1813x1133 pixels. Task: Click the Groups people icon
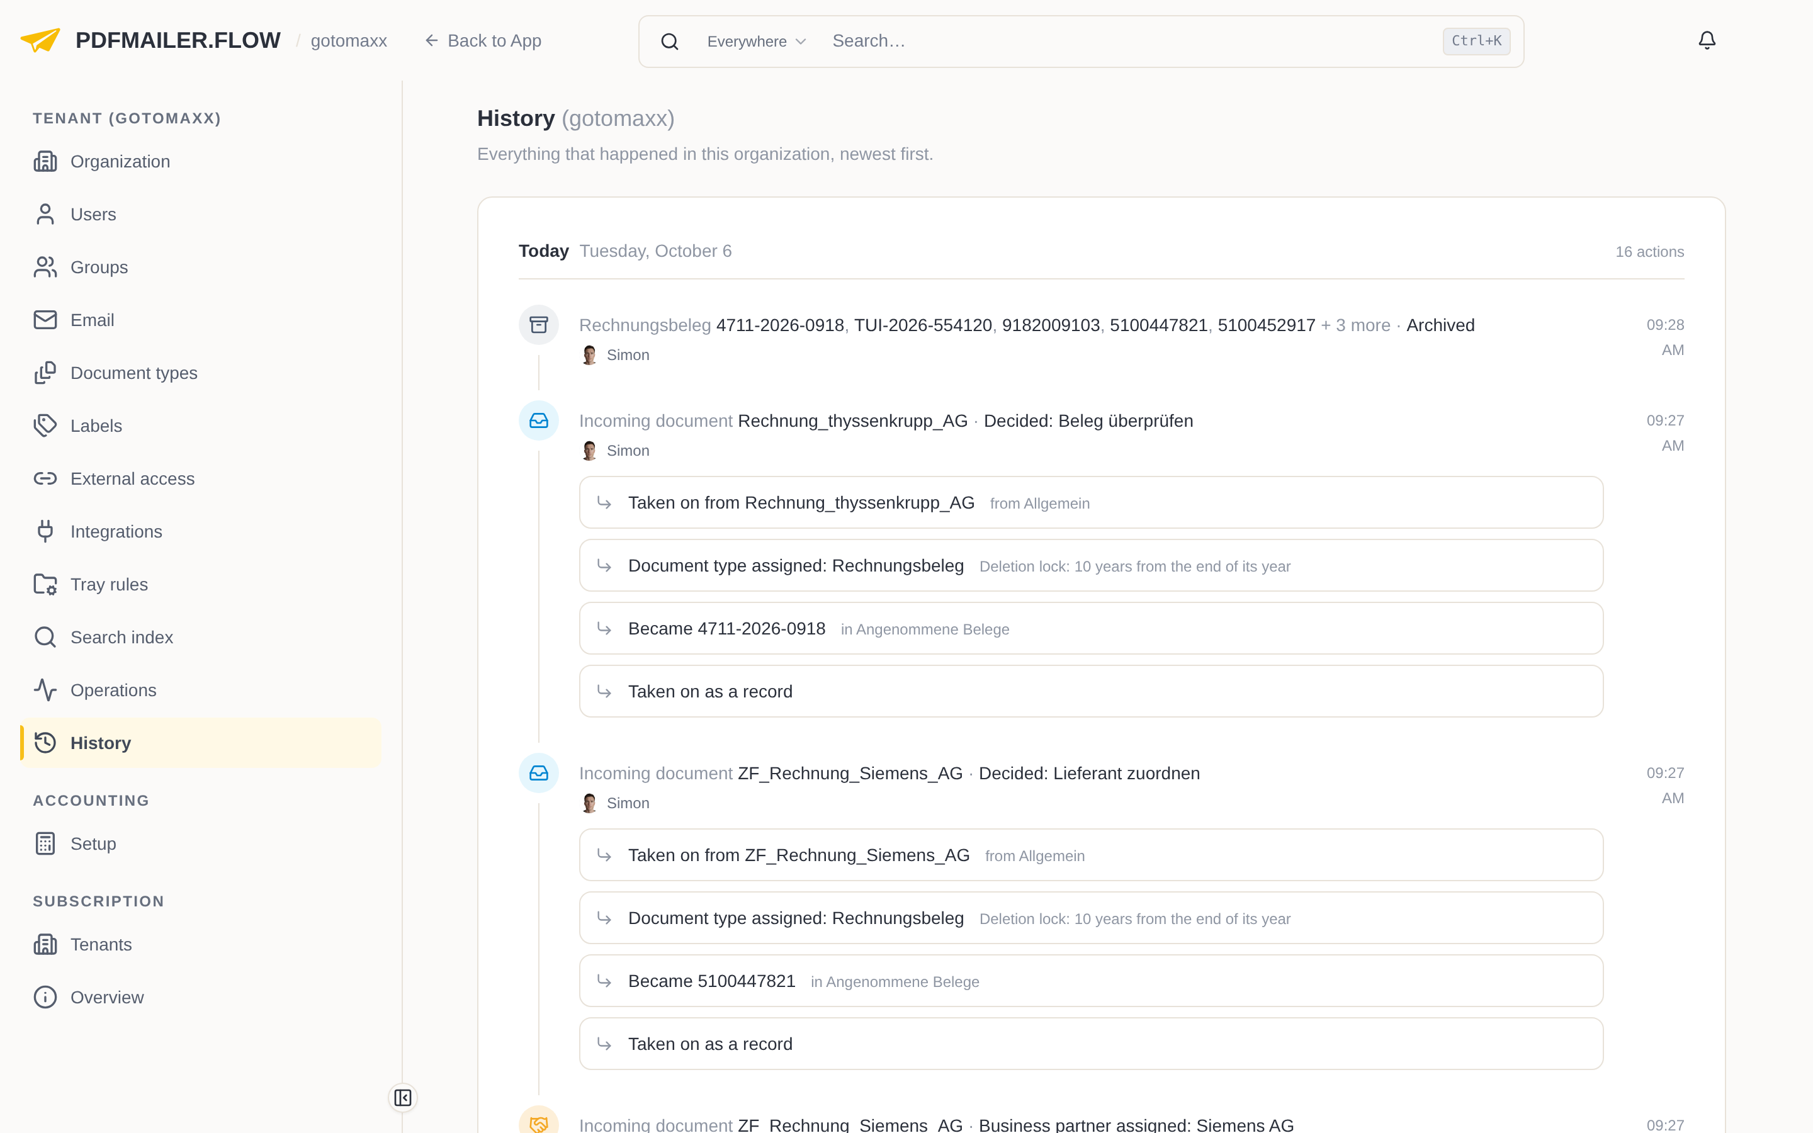45,267
